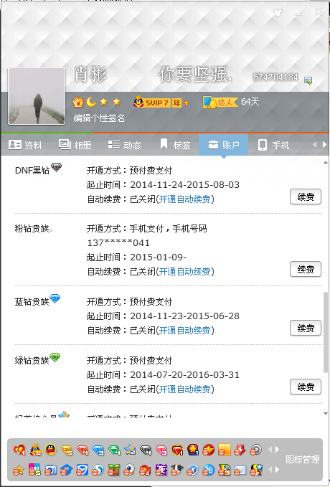Click the grey disc tray icon
The width and height of the screenshot is (330, 487).
pos(255,450)
